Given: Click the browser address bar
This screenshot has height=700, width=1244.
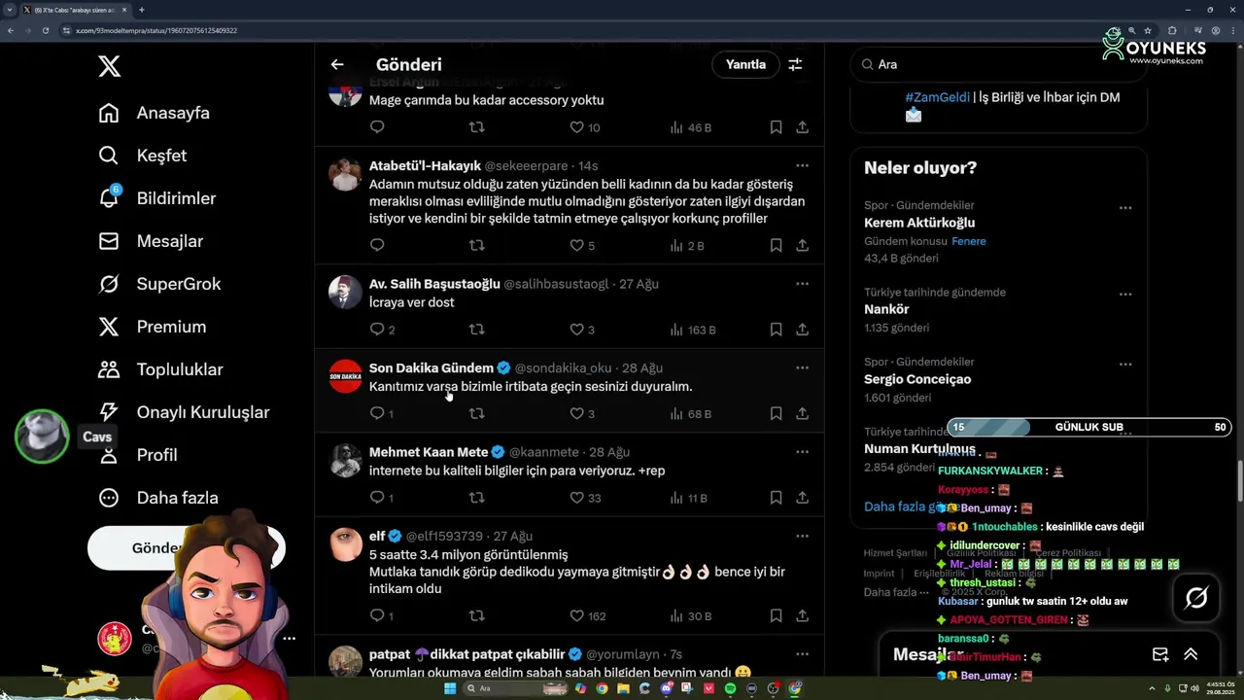Looking at the screenshot, I should tap(583, 30).
